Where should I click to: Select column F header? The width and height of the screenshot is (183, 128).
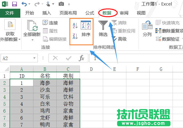coord(138,69)
